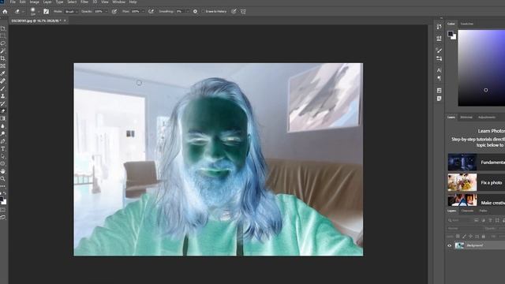Screen dimensions: 505x284
Task: Open the layer filter Kind dropdown
Action: 460,220
